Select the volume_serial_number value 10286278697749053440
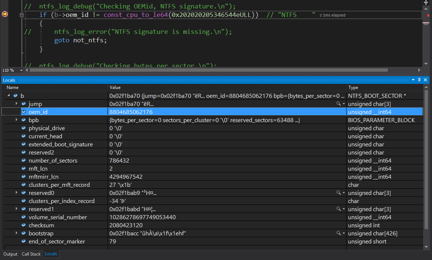 [143, 217]
